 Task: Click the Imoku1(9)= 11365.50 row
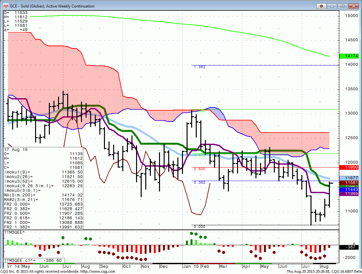[x=43, y=172]
